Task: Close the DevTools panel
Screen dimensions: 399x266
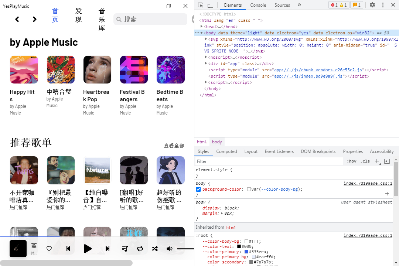Action: 393,5
